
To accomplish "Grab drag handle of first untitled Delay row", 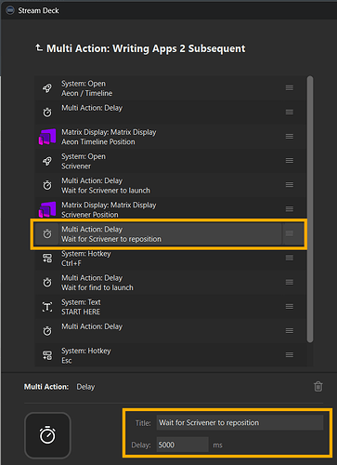I will (290, 113).
